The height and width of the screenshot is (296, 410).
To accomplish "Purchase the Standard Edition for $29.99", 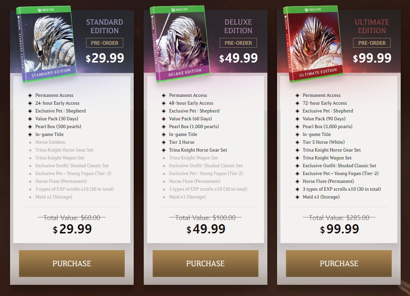I will pos(72,264).
